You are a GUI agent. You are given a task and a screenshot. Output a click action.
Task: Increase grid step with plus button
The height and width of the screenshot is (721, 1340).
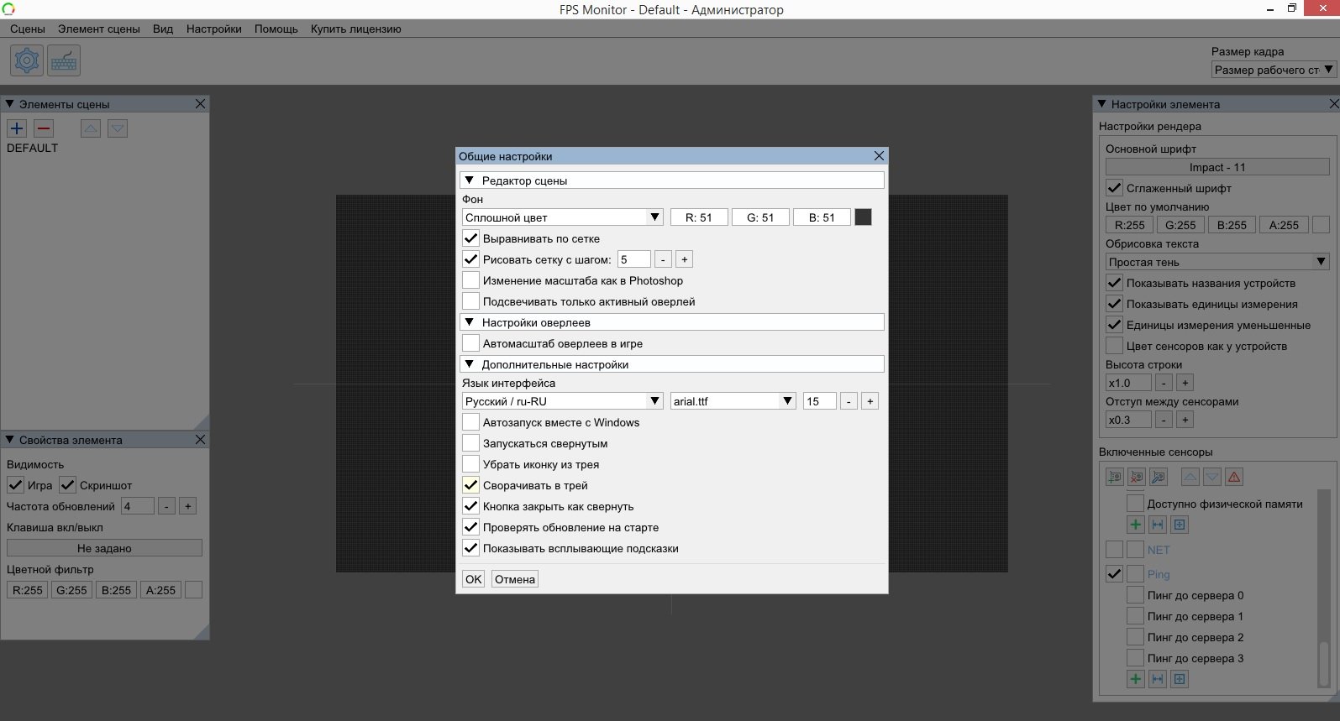(x=684, y=259)
